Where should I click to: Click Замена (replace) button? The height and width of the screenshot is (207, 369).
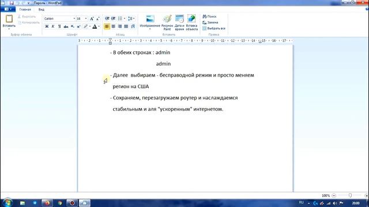click(x=210, y=22)
